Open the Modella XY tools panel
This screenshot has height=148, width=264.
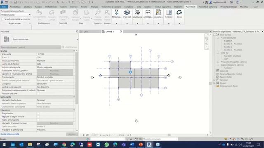[x=116, y=14]
